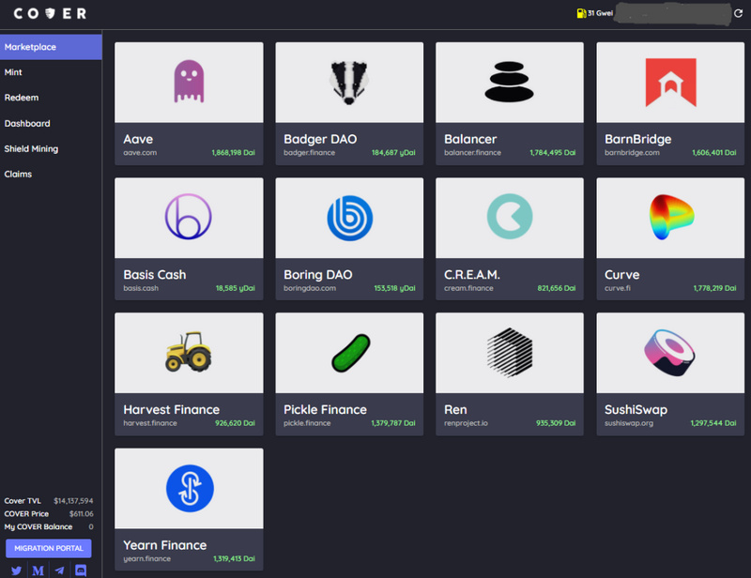
Task: Click the MIGRATION PORTAL button
Action: 49,548
